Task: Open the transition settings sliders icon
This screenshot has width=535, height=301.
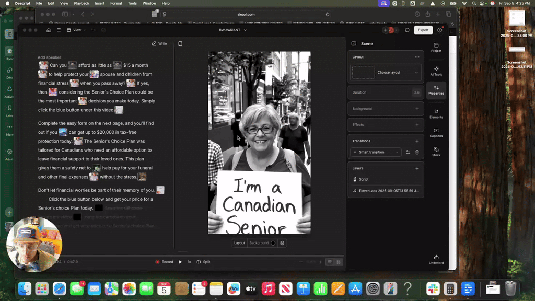Action: (408, 152)
